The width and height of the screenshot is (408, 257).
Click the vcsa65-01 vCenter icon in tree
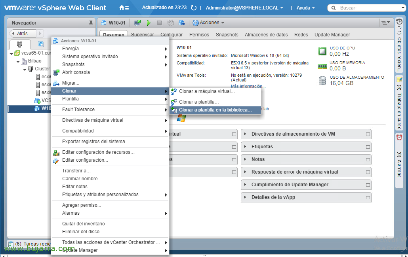pos(17,53)
